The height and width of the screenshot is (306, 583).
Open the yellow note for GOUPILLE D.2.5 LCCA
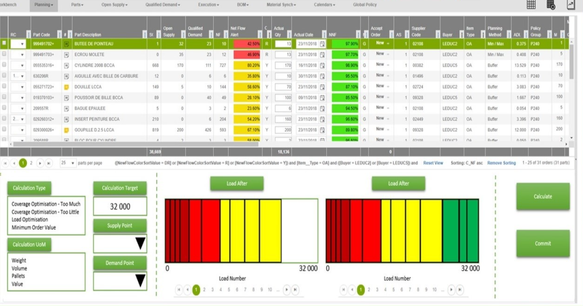66,130
